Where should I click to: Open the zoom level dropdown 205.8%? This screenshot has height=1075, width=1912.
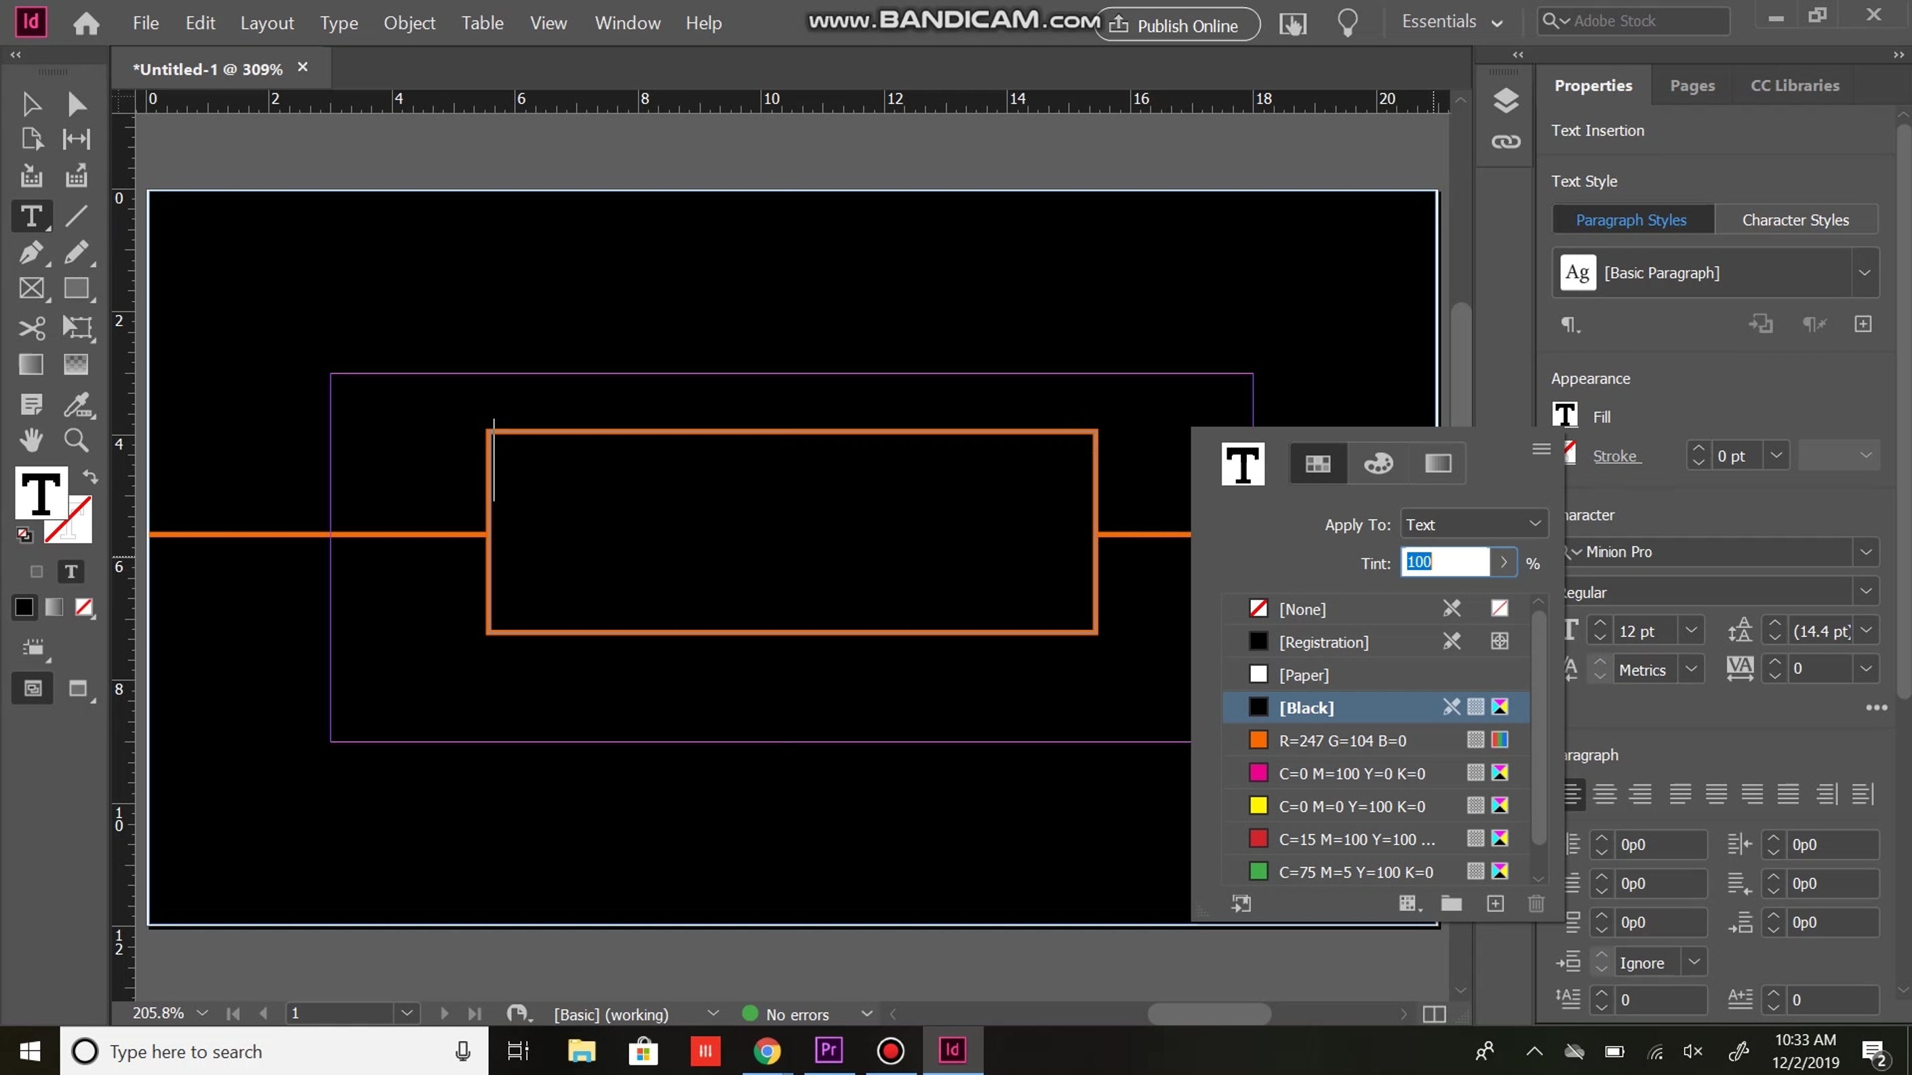(x=202, y=1013)
